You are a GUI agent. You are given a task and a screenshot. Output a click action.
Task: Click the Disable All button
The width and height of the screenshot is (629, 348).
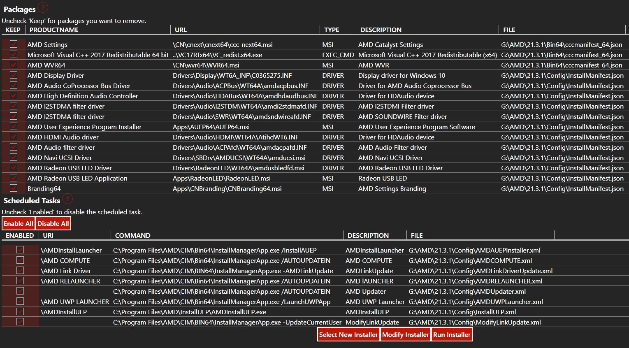click(x=53, y=223)
